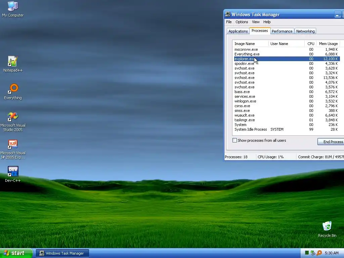
Task: Click Windows Task Manager taskbar button
Action: point(62,253)
